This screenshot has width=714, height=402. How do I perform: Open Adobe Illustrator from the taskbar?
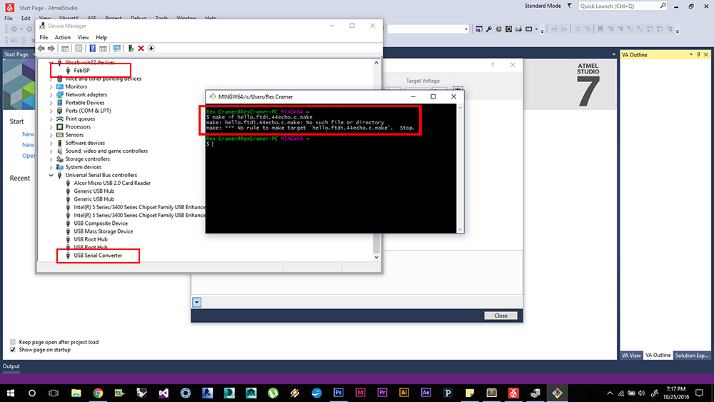pos(404,393)
